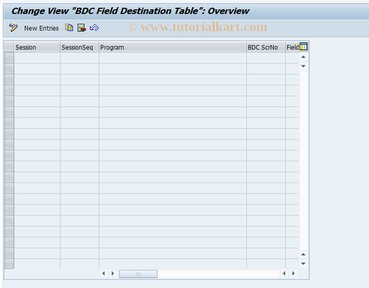
Task: Select the Field column header
Action: pos(292,48)
